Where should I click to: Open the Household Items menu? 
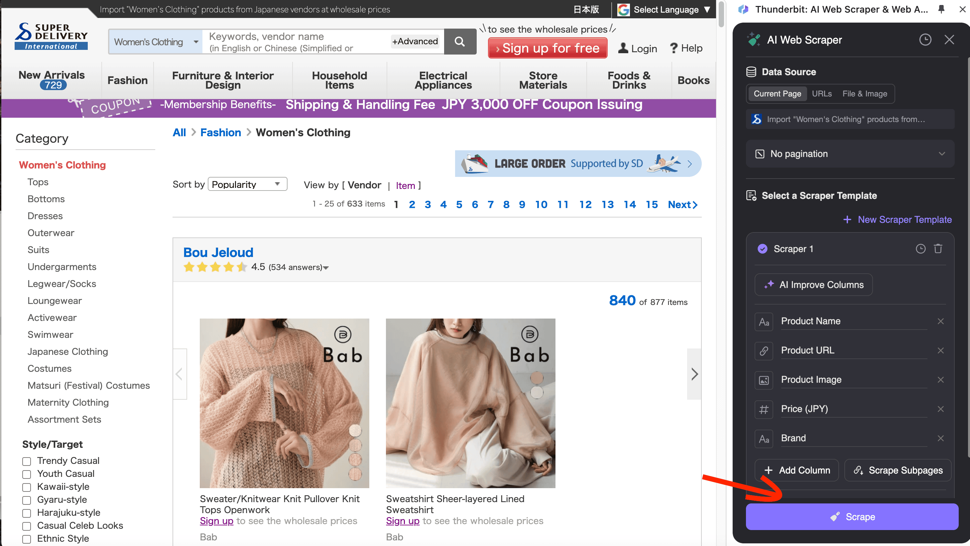[339, 80]
